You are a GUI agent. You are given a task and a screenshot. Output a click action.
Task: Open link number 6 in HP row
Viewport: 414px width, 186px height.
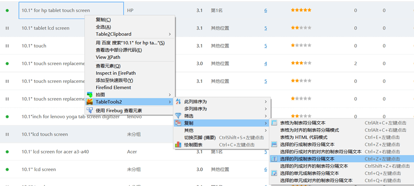(x=265, y=10)
